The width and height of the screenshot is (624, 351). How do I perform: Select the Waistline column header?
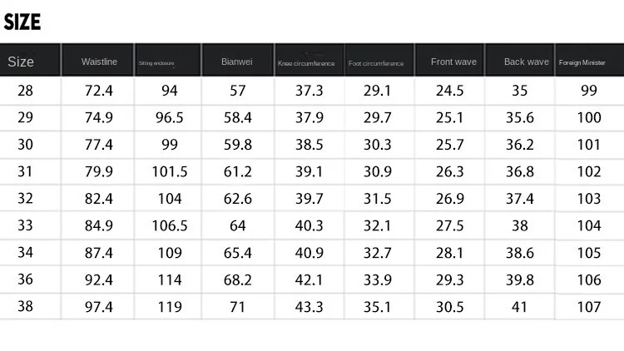tap(99, 62)
